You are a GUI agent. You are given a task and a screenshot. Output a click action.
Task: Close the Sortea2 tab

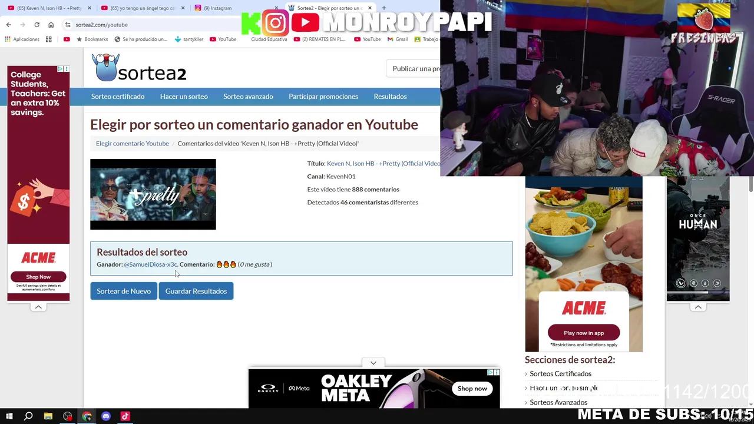click(370, 8)
